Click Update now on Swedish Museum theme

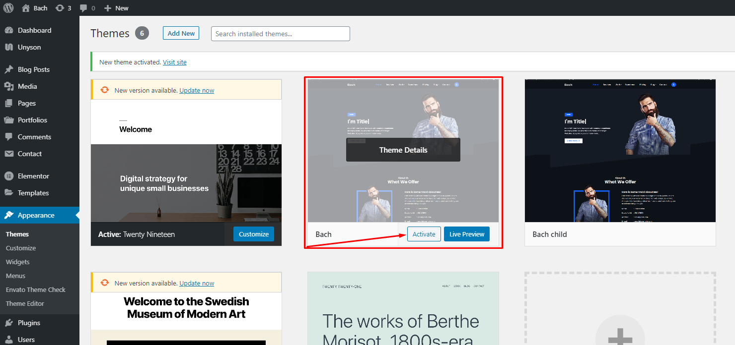coord(197,283)
